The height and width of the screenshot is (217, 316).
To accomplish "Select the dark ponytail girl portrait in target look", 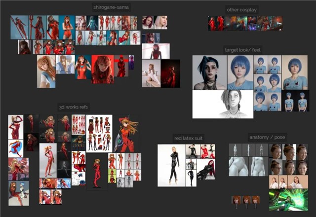I will pos(209,72).
